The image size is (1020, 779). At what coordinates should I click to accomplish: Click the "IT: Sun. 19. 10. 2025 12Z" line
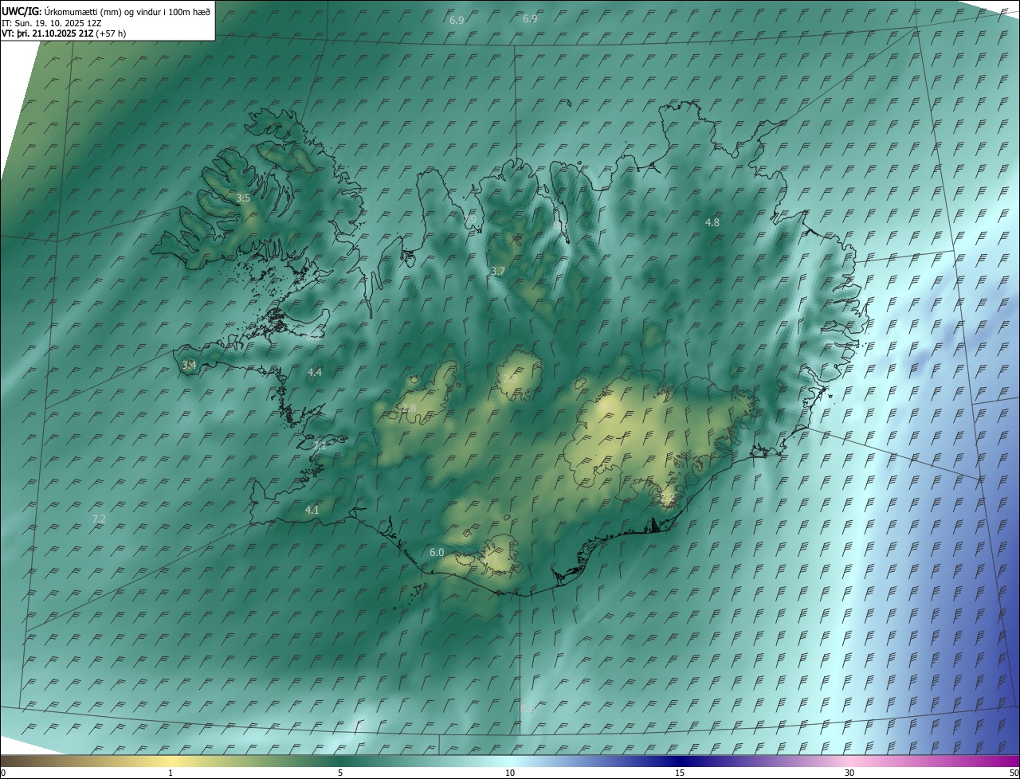pyautogui.click(x=52, y=22)
